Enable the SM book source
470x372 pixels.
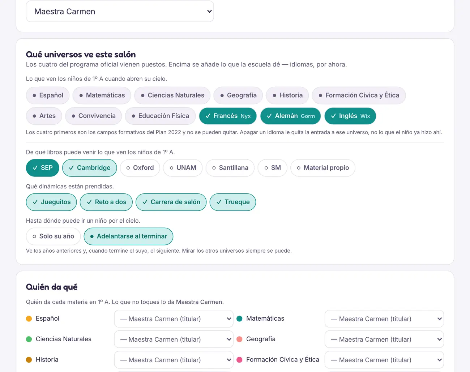coord(272,168)
